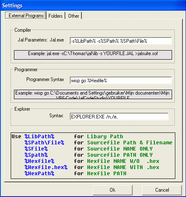
Task: Switch to the Folders tab
Action: click(x=55, y=16)
